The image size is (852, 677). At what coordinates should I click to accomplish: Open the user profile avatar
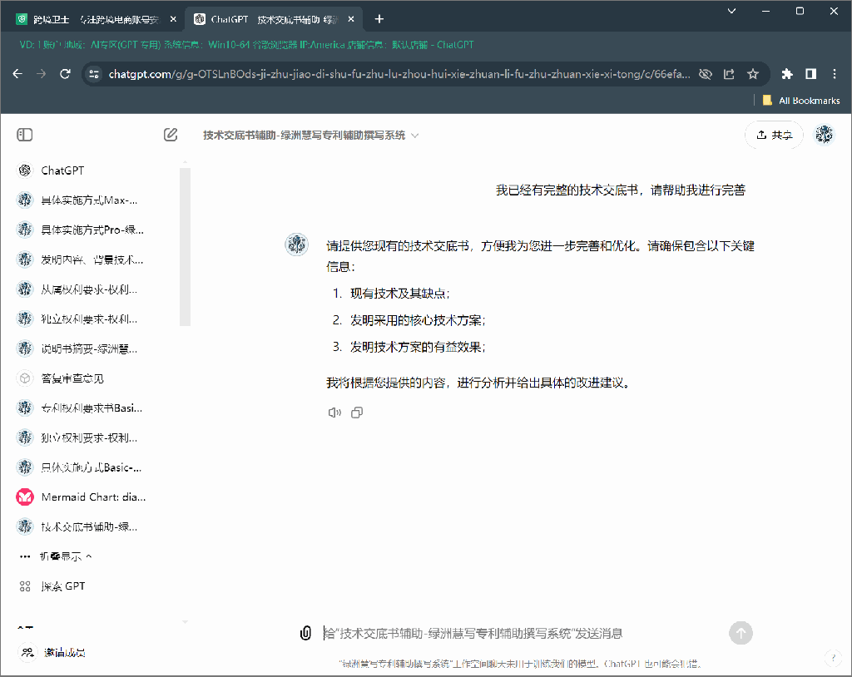pos(824,135)
